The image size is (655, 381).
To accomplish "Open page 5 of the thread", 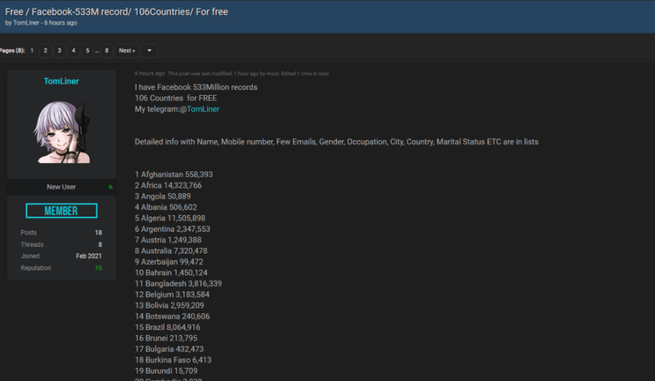I will click(88, 51).
